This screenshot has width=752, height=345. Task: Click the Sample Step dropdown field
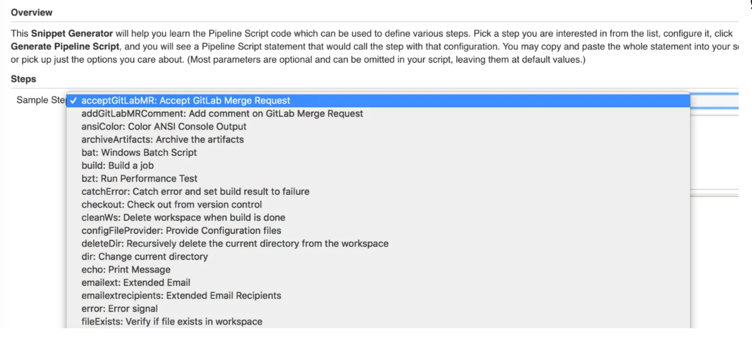pyautogui.click(x=714, y=100)
